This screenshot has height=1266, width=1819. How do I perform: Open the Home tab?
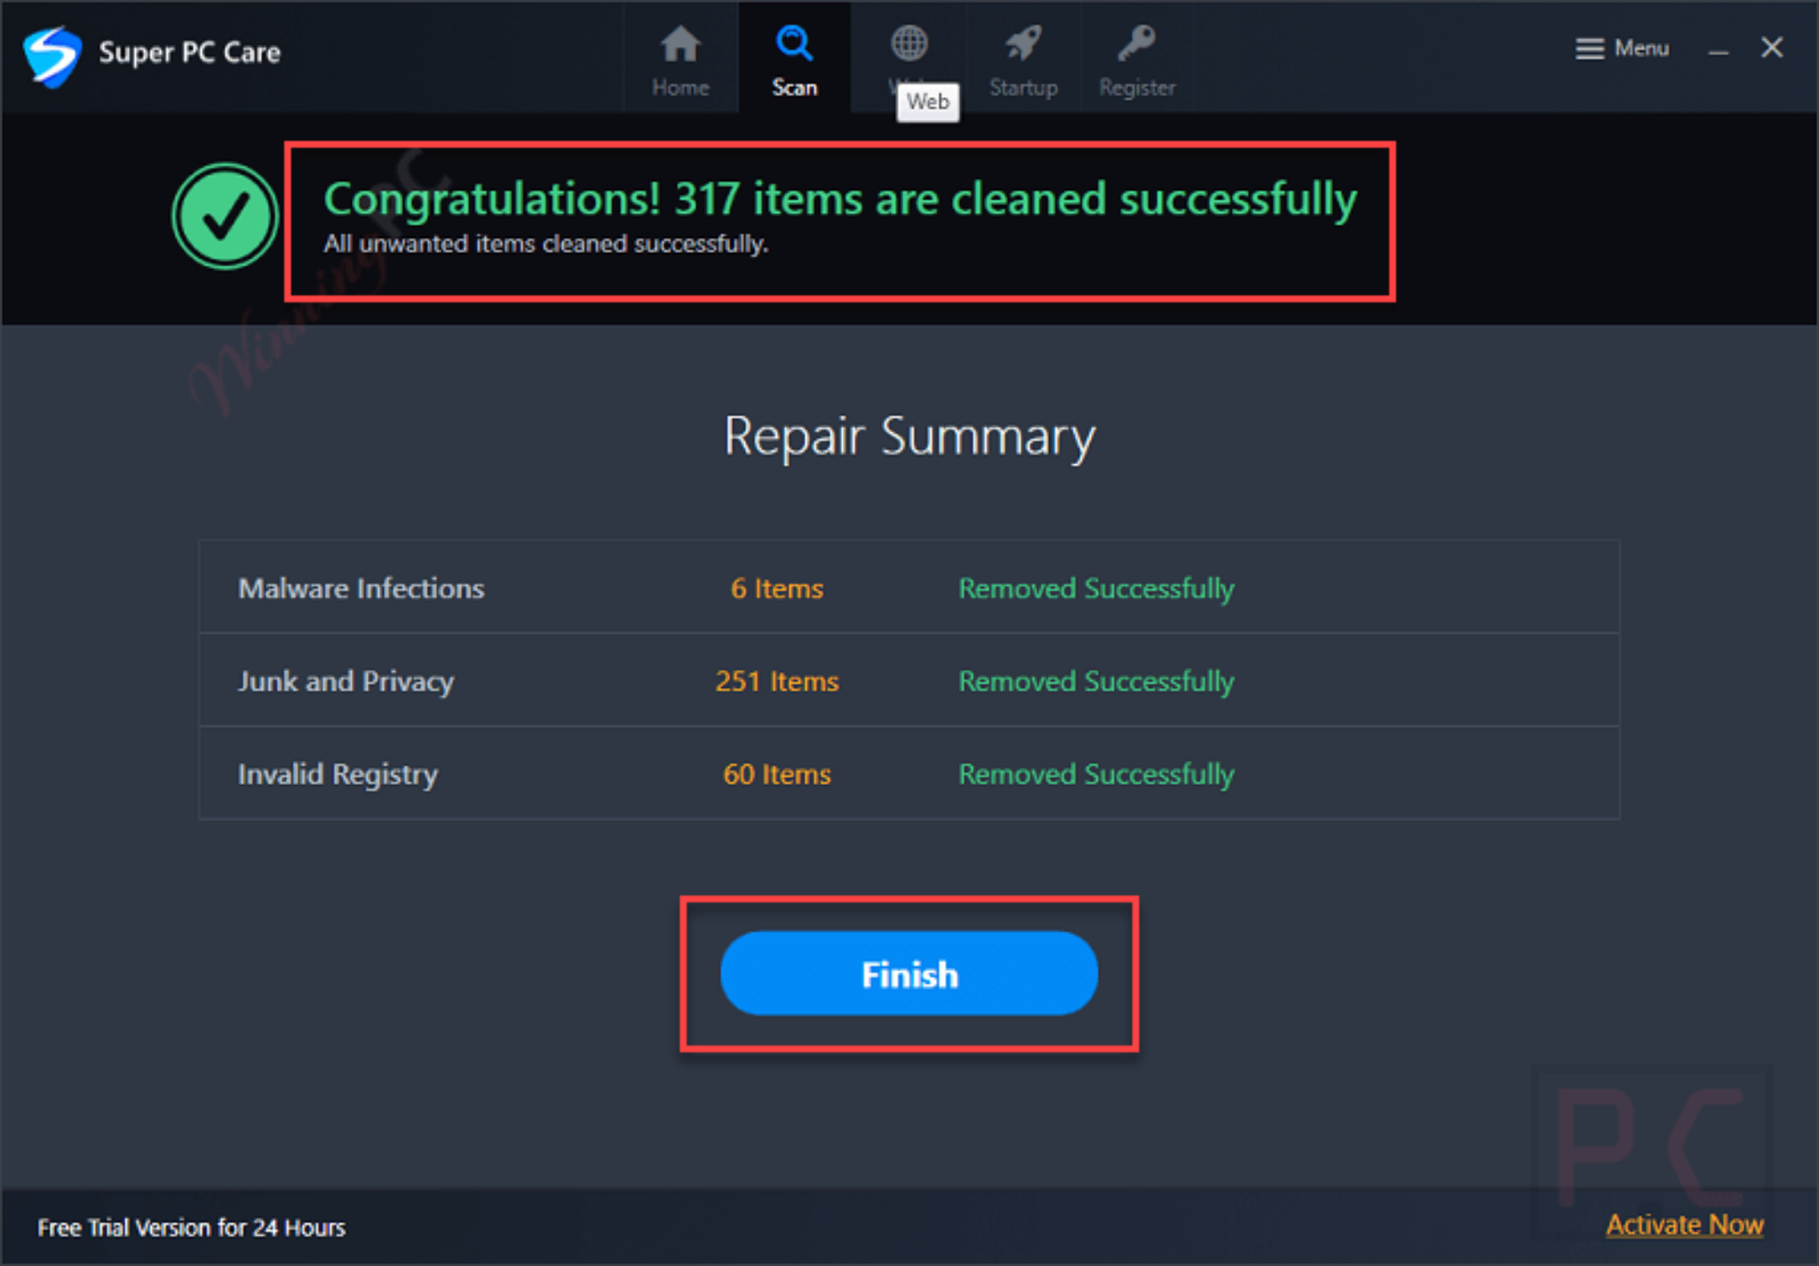click(x=680, y=59)
